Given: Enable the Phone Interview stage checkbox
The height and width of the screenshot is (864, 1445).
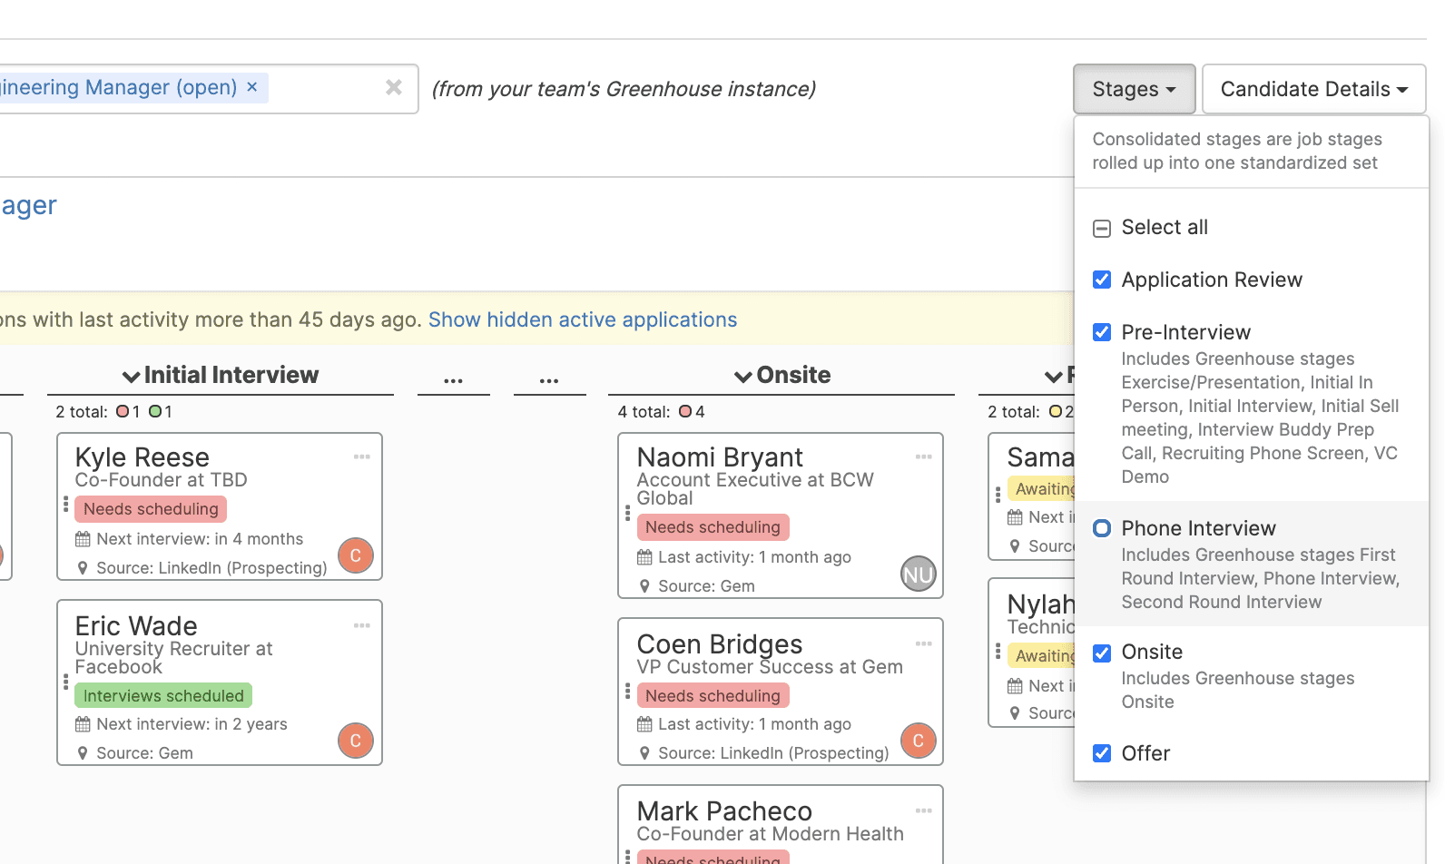Looking at the screenshot, I should click(1102, 528).
